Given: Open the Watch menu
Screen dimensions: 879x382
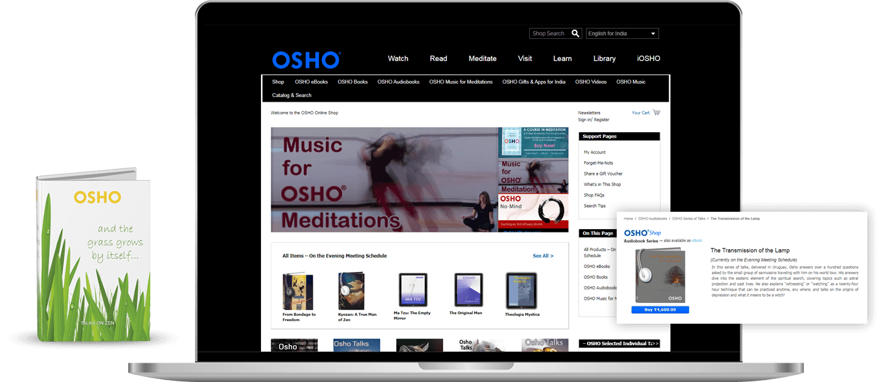Looking at the screenshot, I should click(x=398, y=58).
